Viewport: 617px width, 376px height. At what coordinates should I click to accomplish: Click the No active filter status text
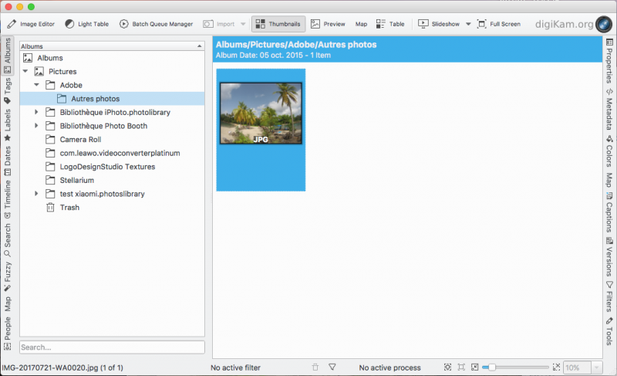pyautogui.click(x=235, y=368)
